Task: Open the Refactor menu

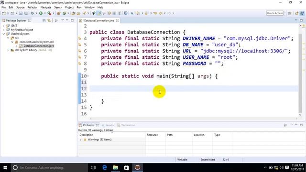Action: pyautogui.click(x=33, y=8)
